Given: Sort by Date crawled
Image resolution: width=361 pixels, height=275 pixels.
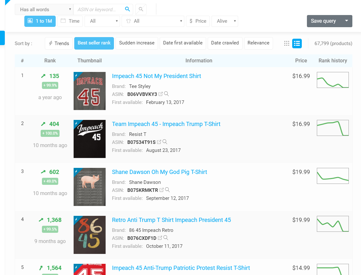Looking at the screenshot, I should pos(225,43).
